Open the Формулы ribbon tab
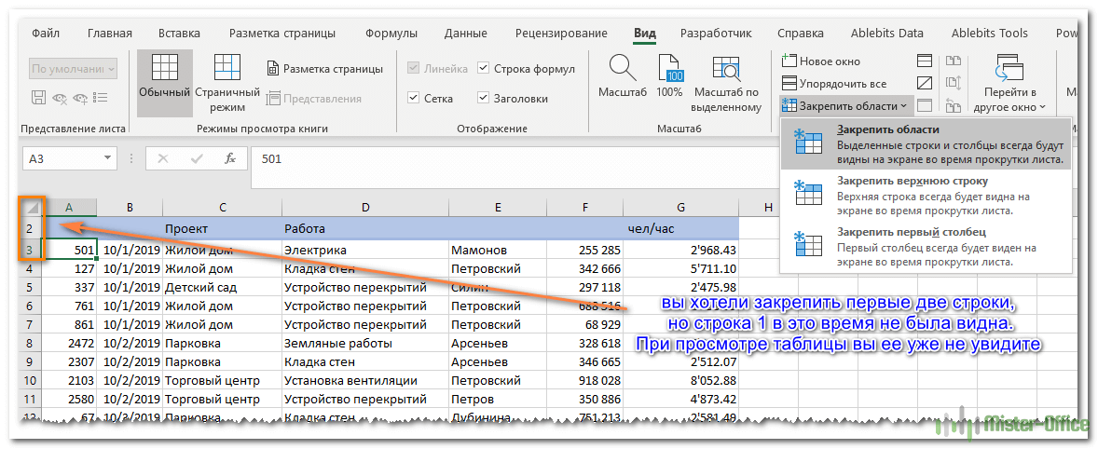The width and height of the screenshot is (1098, 449). [391, 34]
